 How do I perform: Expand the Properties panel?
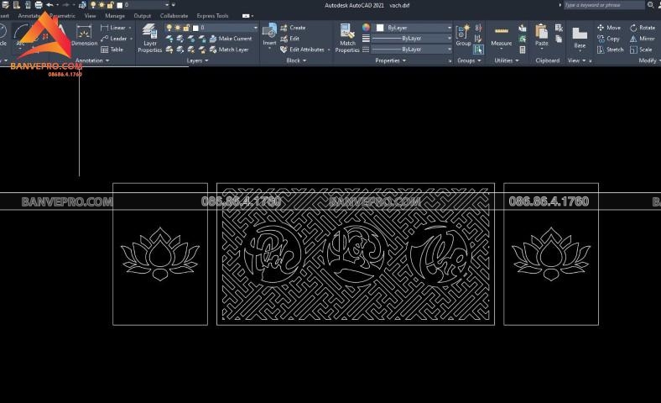(x=390, y=60)
